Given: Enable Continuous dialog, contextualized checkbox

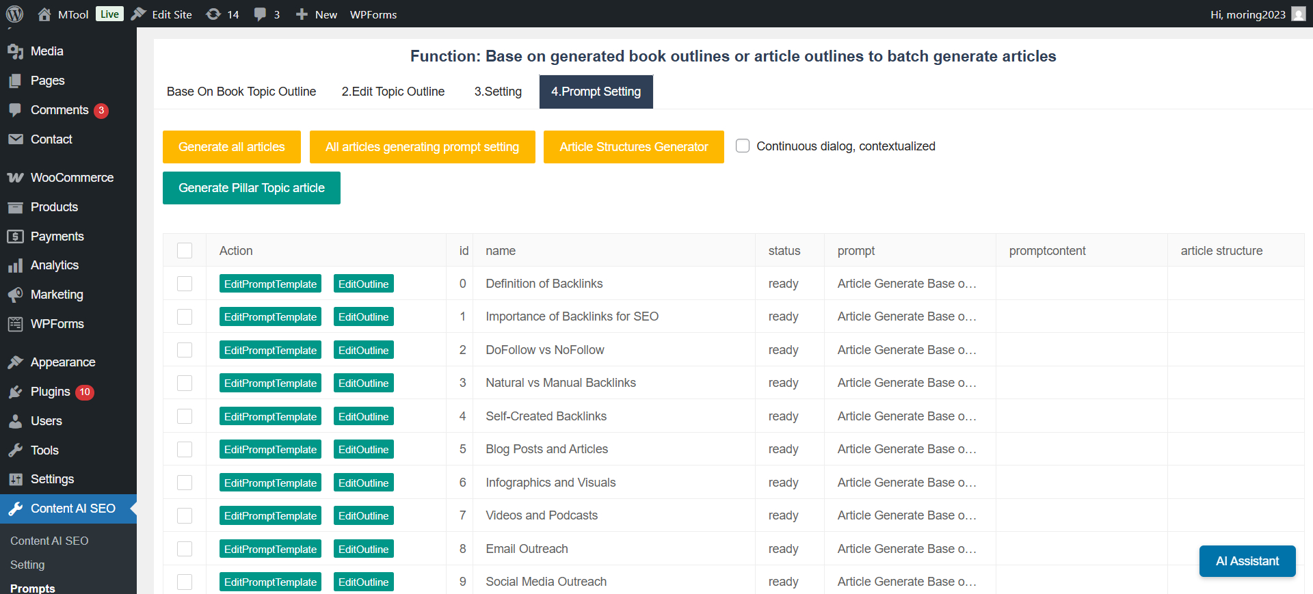Looking at the screenshot, I should (x=743, y=146).
